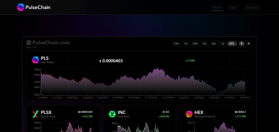Select the 30d time range

click(x=195, y=44)
